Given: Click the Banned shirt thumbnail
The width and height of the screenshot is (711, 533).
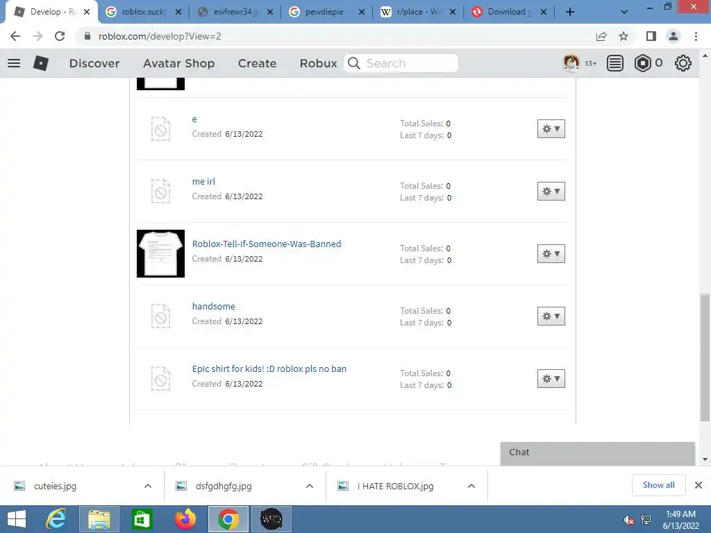Looking at the screenshot, I should (x=160, y=254).
